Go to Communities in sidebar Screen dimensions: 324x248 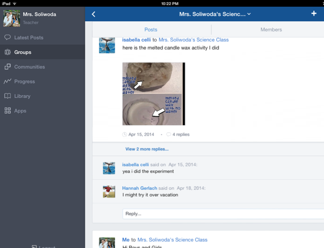click(x=29, y=67)
